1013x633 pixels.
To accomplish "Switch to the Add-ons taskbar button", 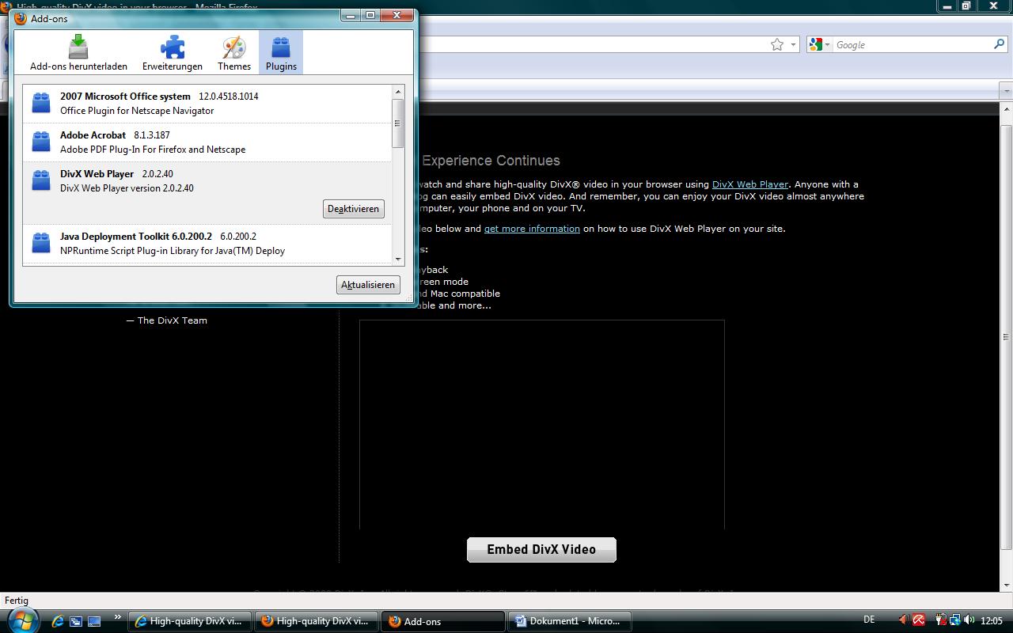I will pyautogui.click(x=443, y=621).
